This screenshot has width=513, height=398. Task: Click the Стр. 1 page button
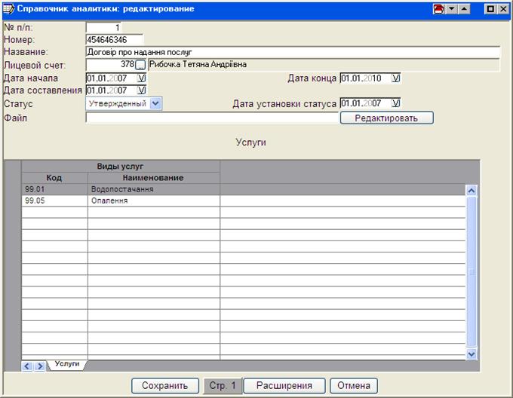point(223,386)
